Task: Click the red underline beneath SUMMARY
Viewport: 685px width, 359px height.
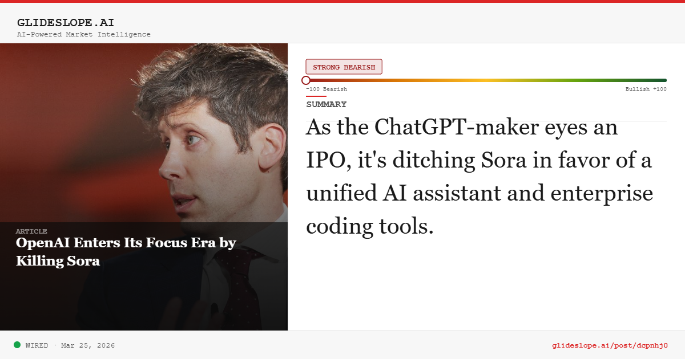Action: (316, 96)
